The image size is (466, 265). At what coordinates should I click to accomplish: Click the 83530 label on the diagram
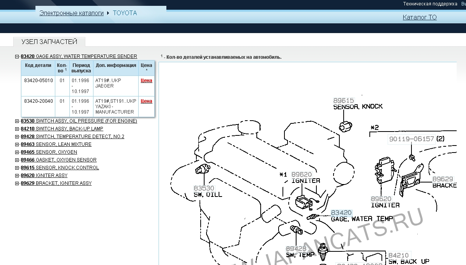[204, 188]
